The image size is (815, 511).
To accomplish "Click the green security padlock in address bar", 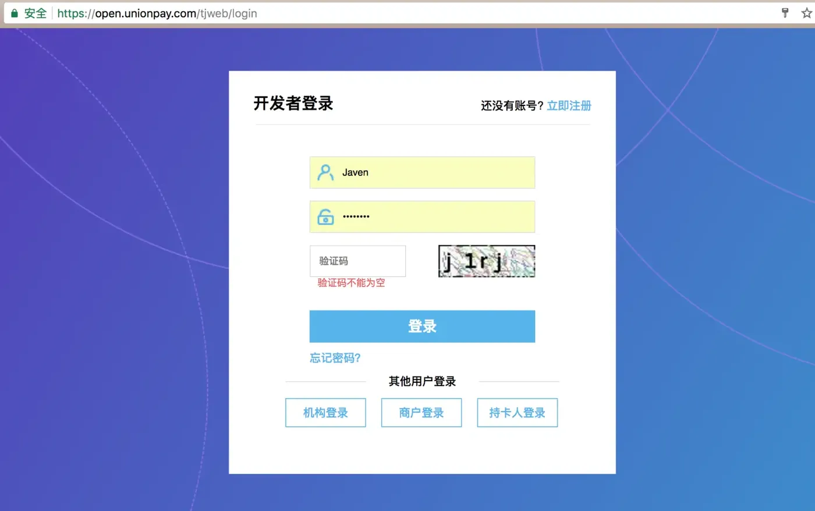I will (x=15, y=12).
